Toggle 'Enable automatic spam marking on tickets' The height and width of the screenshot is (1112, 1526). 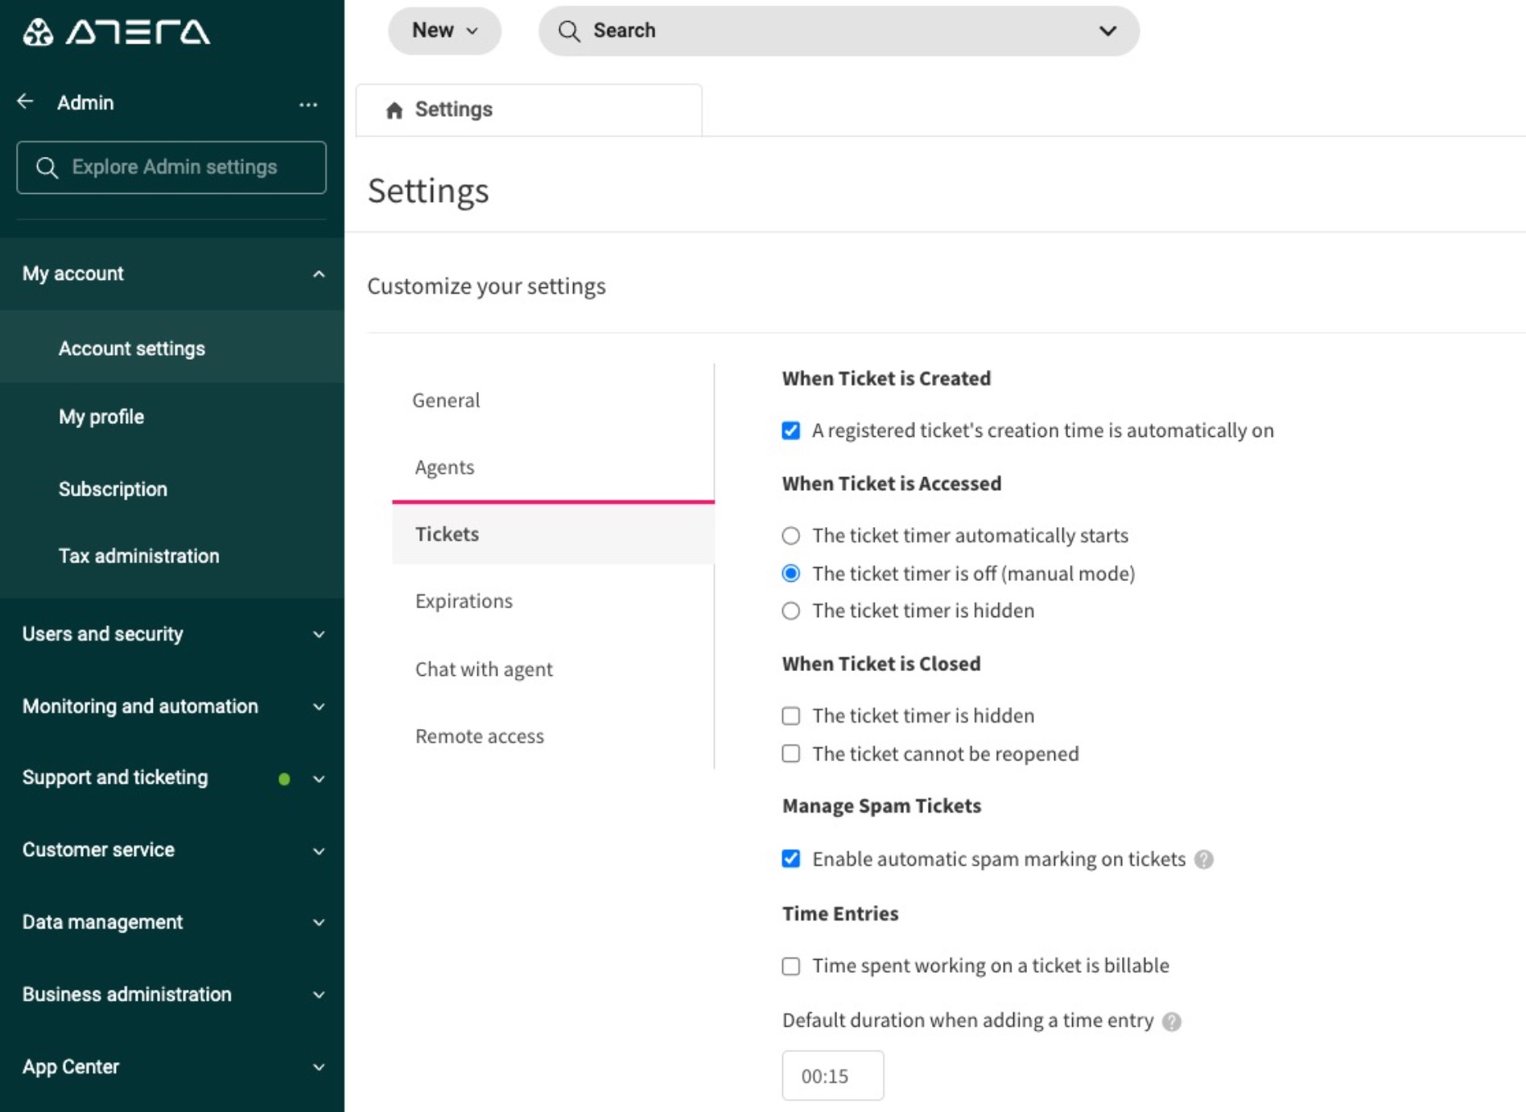(x=791, y=859)
